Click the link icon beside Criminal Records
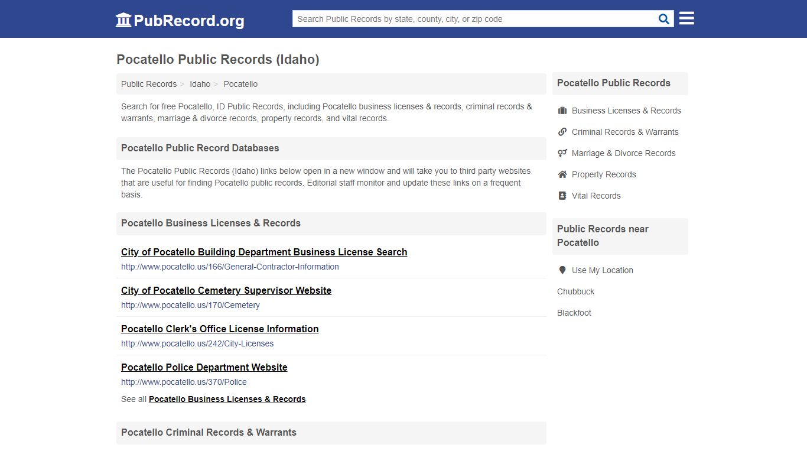Screen dimensions: 807x454 [x=562, y=132]
